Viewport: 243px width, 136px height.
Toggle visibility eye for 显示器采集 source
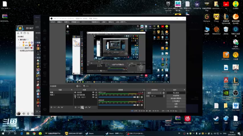point(93,95)
